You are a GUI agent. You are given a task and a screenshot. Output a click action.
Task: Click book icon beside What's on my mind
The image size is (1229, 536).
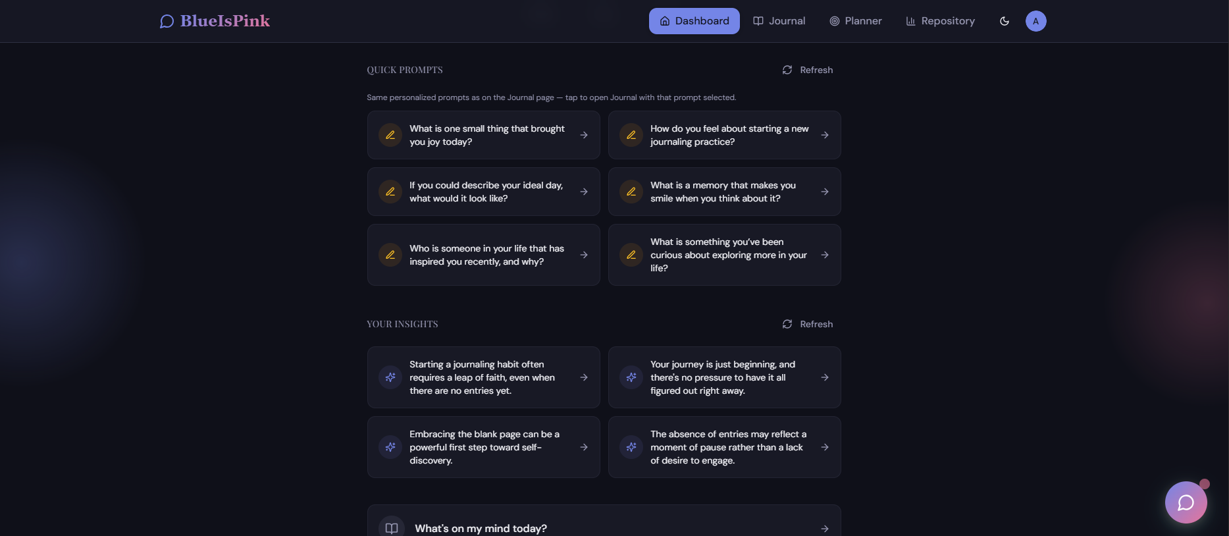392,528
